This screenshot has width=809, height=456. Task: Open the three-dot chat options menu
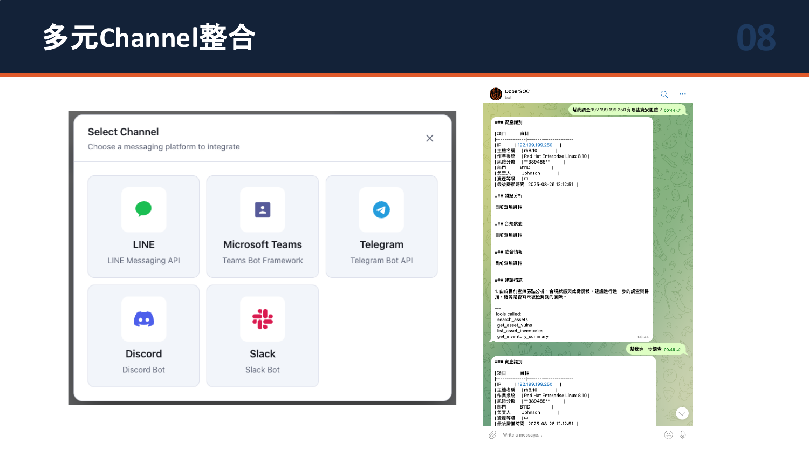coord(683,94)
